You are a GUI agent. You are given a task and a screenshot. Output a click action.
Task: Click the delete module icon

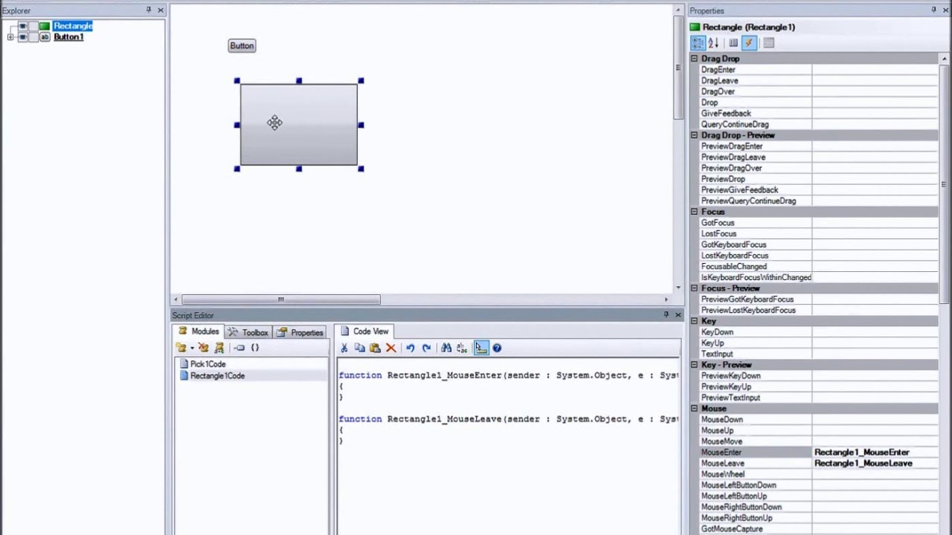click(x=203, y=348)
